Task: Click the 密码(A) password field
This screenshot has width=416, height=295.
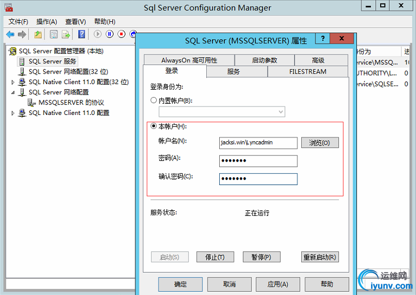Action: (x=258, y=161)
